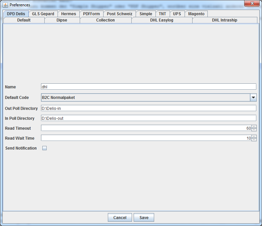This screenshot has height=226, width=262.
Task: Increase Read Timeout with up arrow
Action: (x=254, y=127)
